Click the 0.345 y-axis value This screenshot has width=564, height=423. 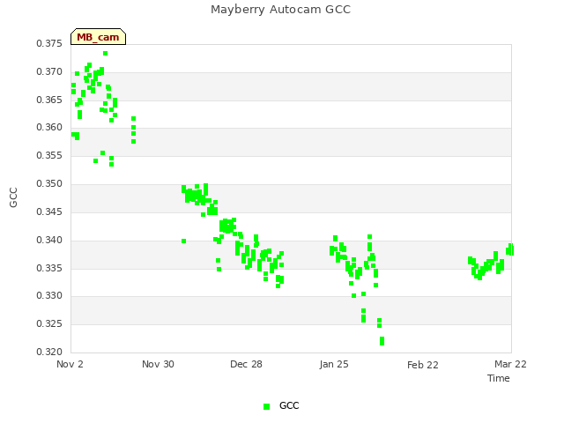pos(49,211)
